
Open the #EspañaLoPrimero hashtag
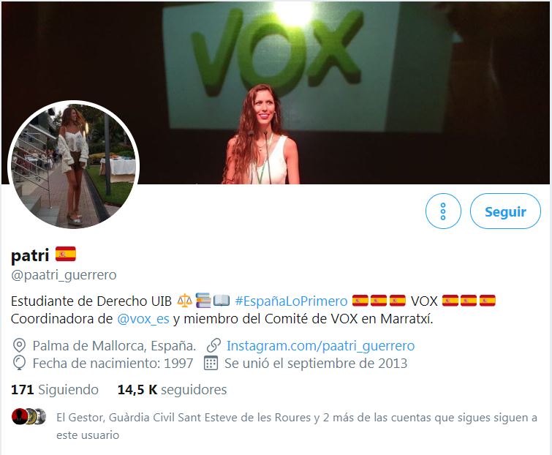tap(291, 301)
